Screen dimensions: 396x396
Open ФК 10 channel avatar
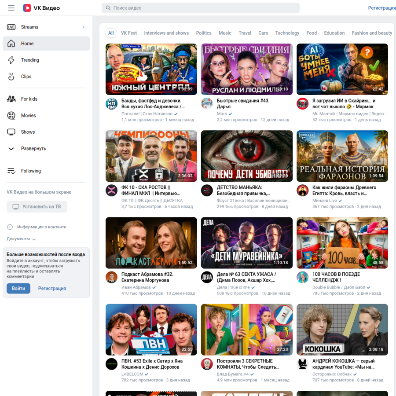click(111, 191)
